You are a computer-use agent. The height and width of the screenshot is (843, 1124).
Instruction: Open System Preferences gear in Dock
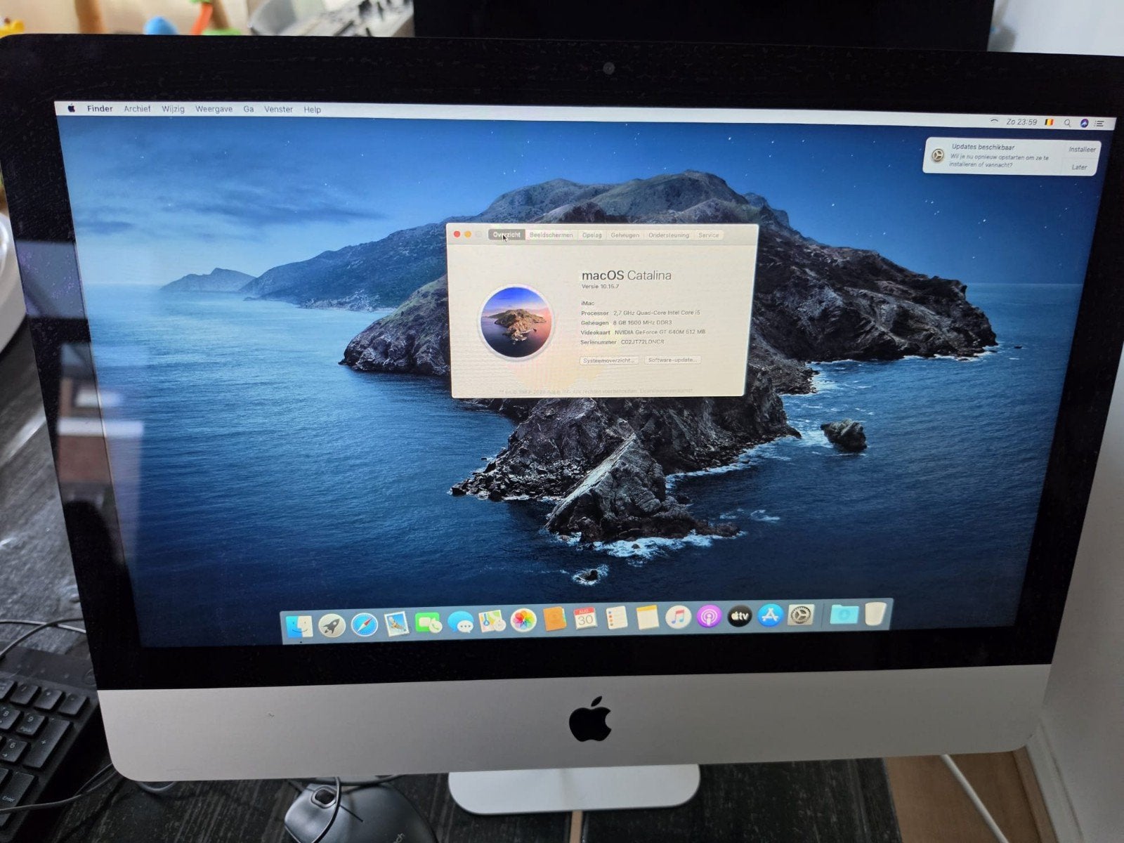[801, 616]
